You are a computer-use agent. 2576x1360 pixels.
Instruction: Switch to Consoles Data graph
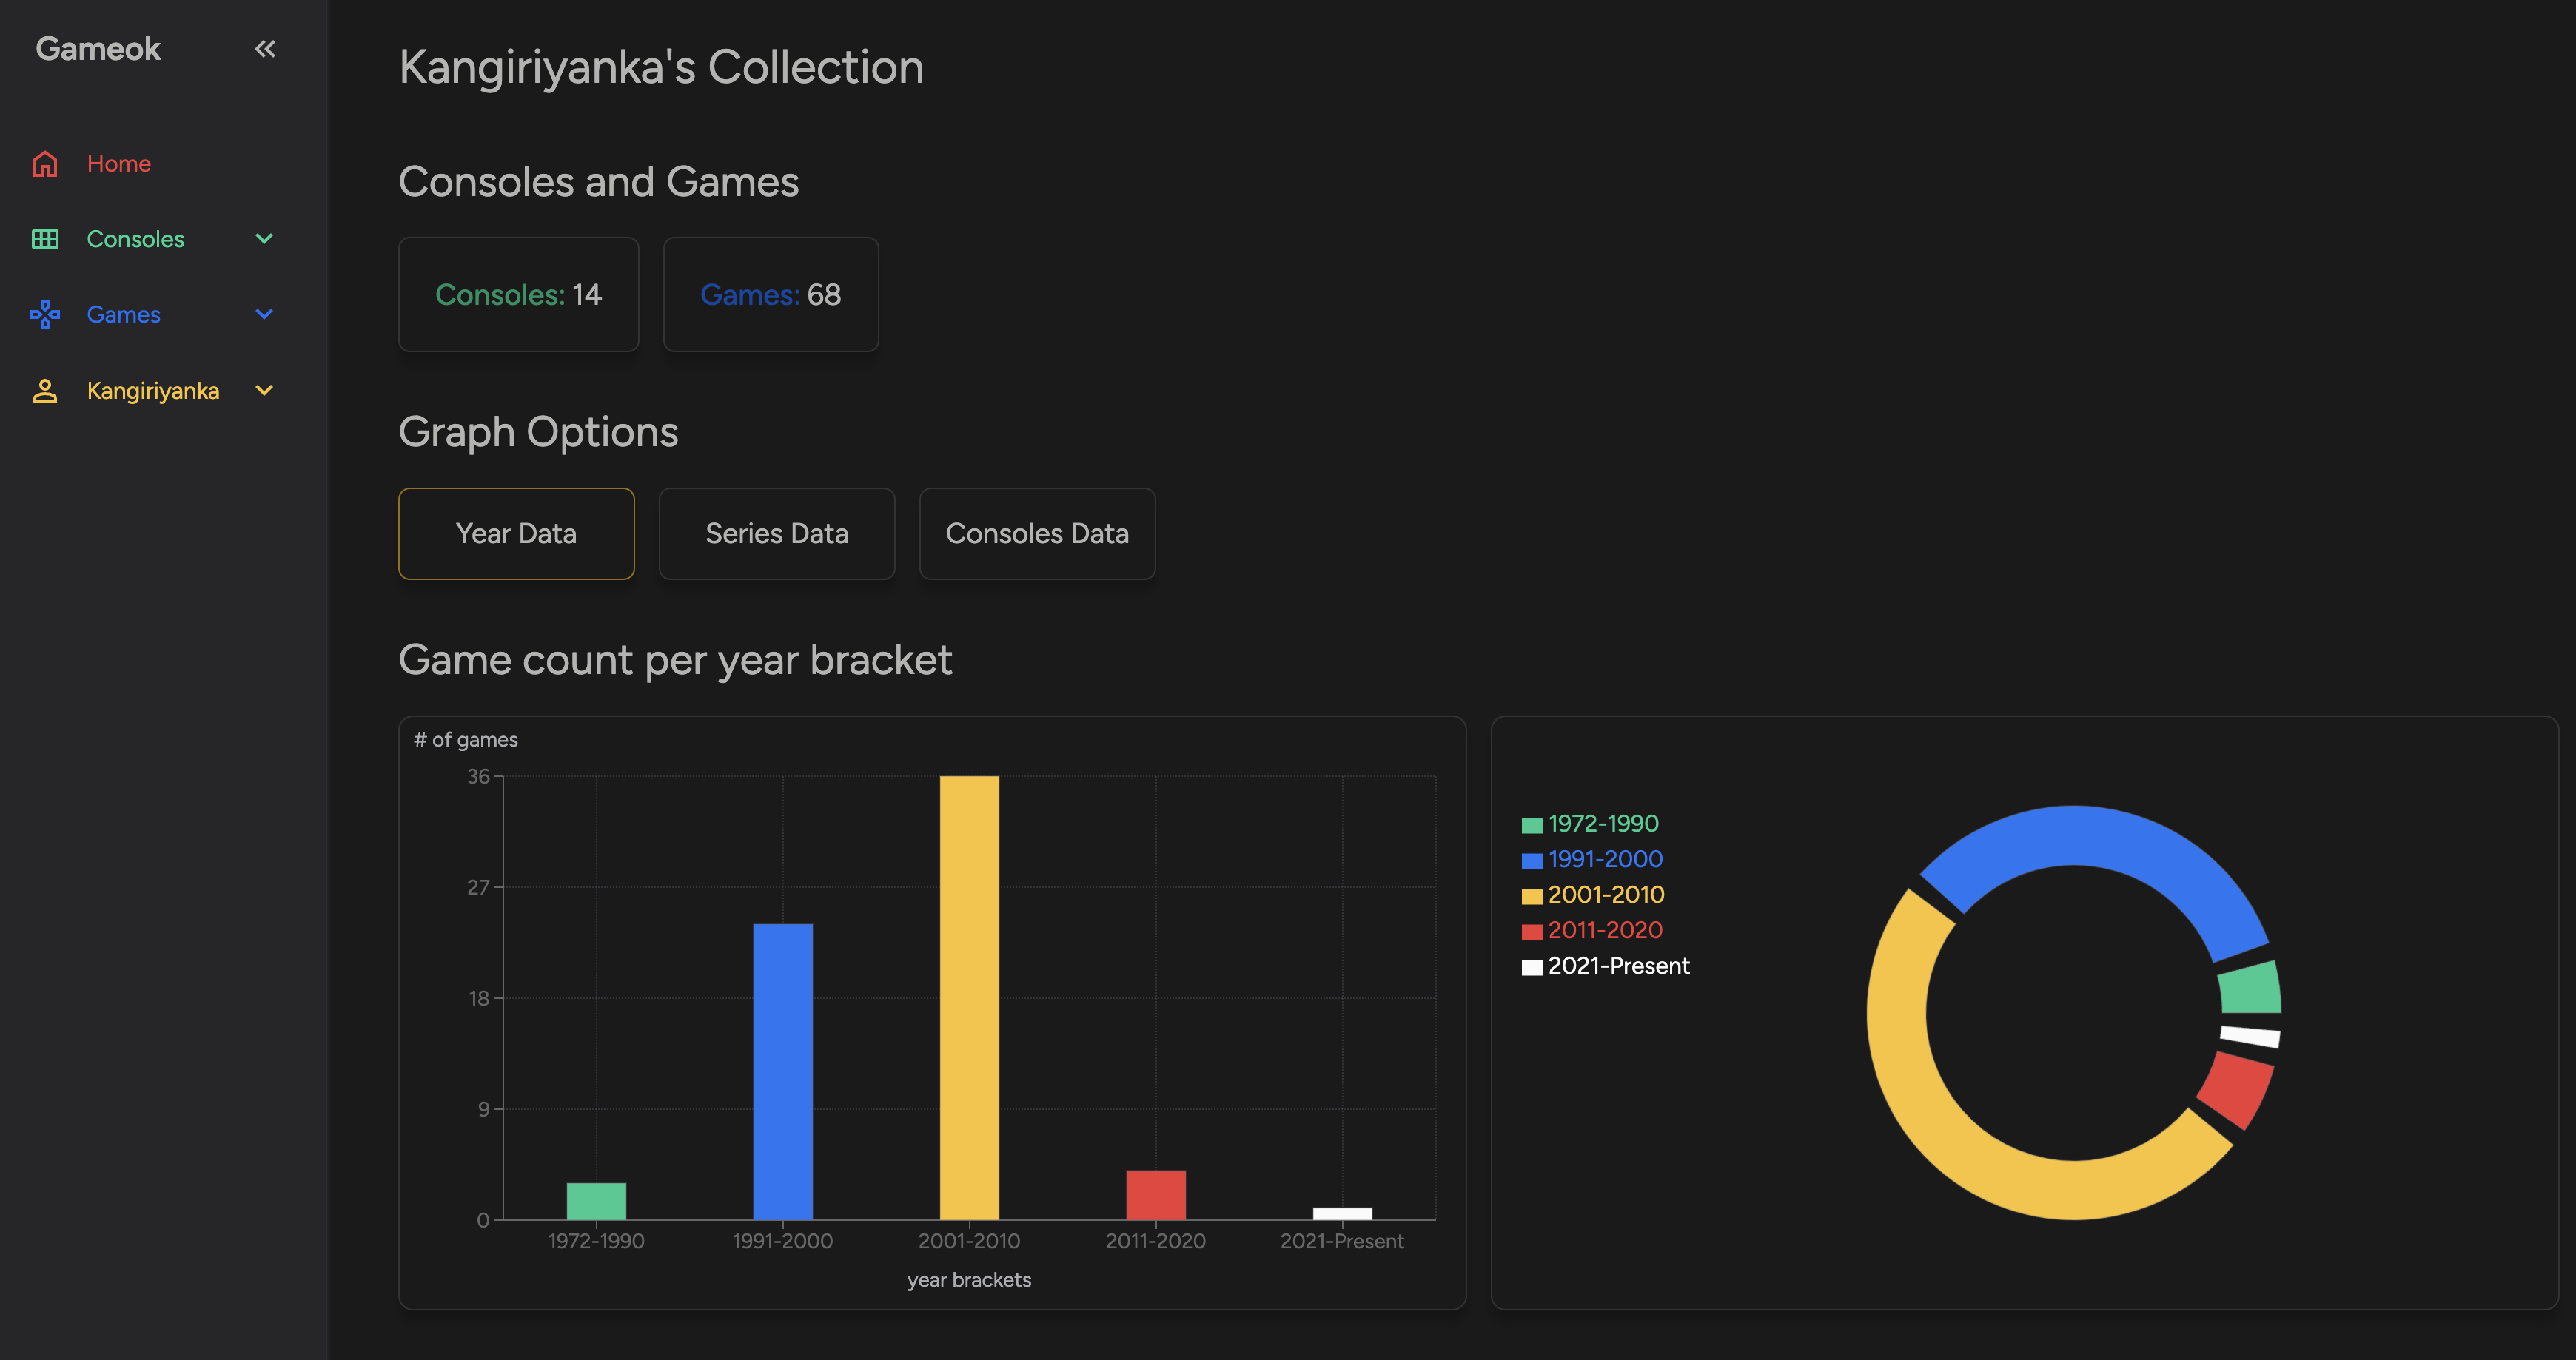coord(1037,533)
